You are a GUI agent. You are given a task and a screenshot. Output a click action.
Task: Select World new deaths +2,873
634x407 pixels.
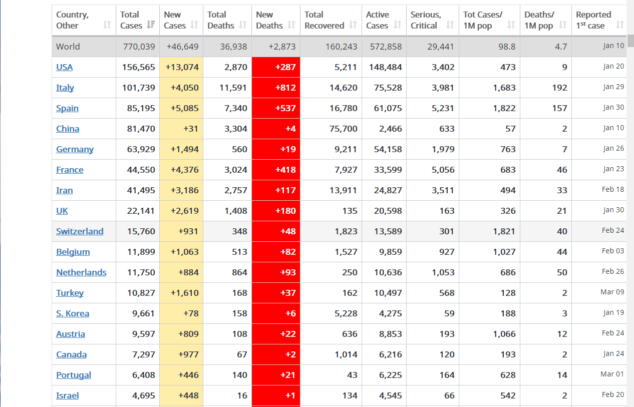point(282,47)
